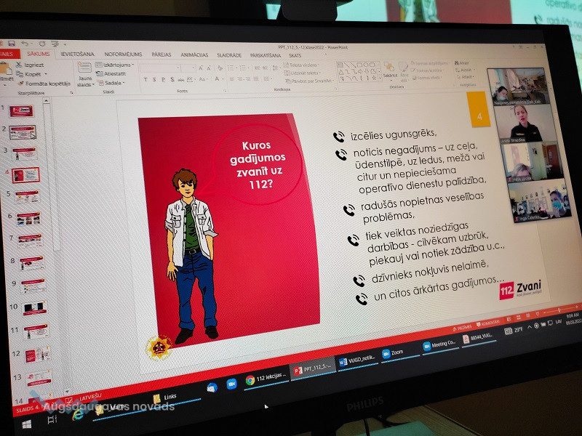582x436 pixels.
Task: Switch to the ANIMĀCIJAS ribbon tab
Action: (194, 54)
